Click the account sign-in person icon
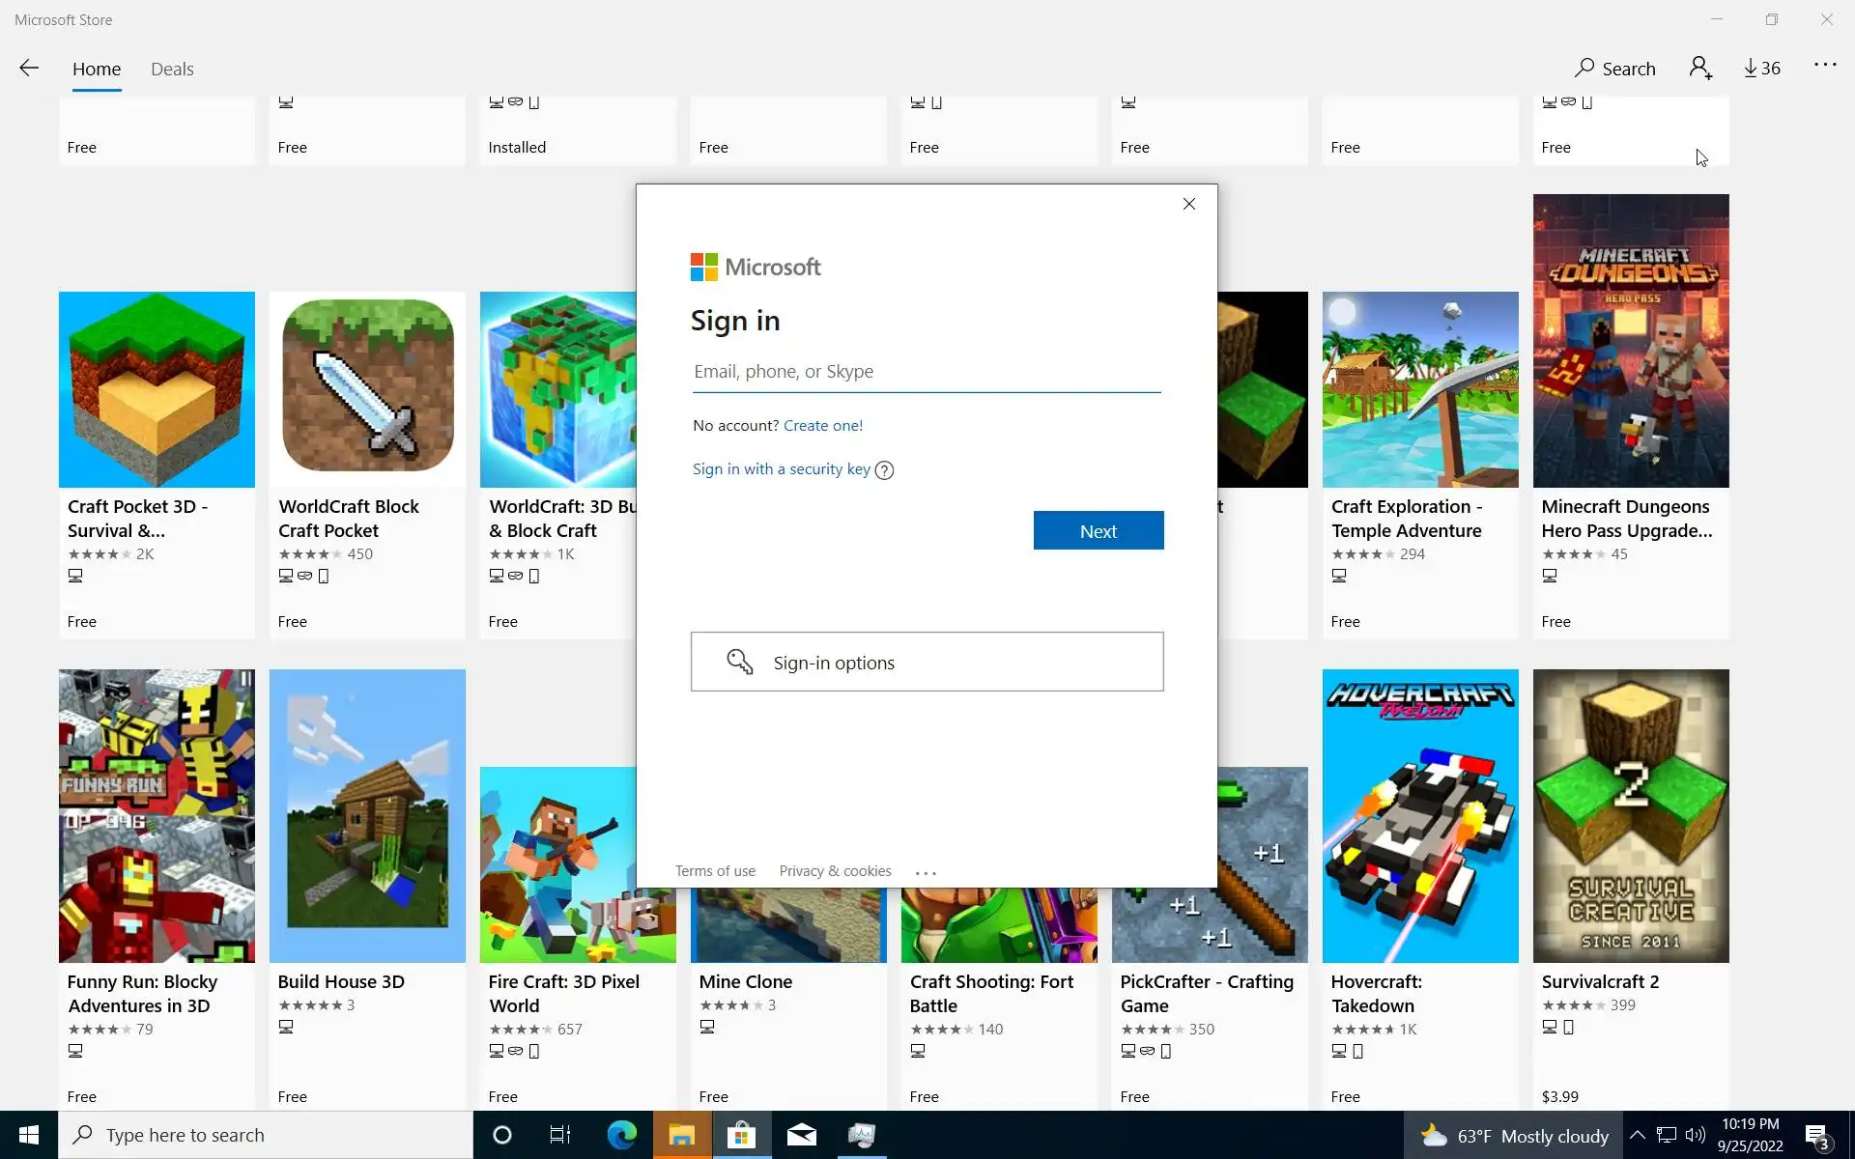The width and height of the screenshot is (1855, 1159). coord(1700,68)
